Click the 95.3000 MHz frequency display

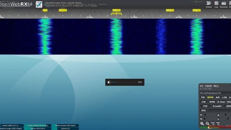(209, 86)
